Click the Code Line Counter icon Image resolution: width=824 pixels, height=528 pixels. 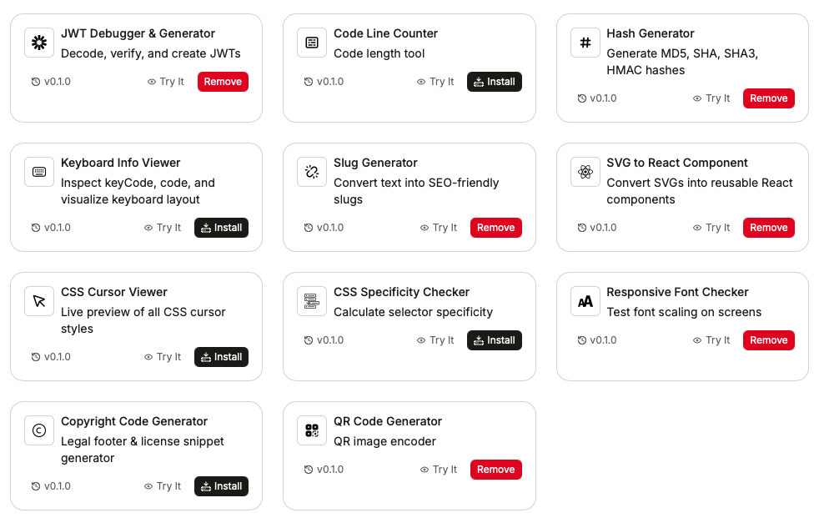tap(312, 43)
